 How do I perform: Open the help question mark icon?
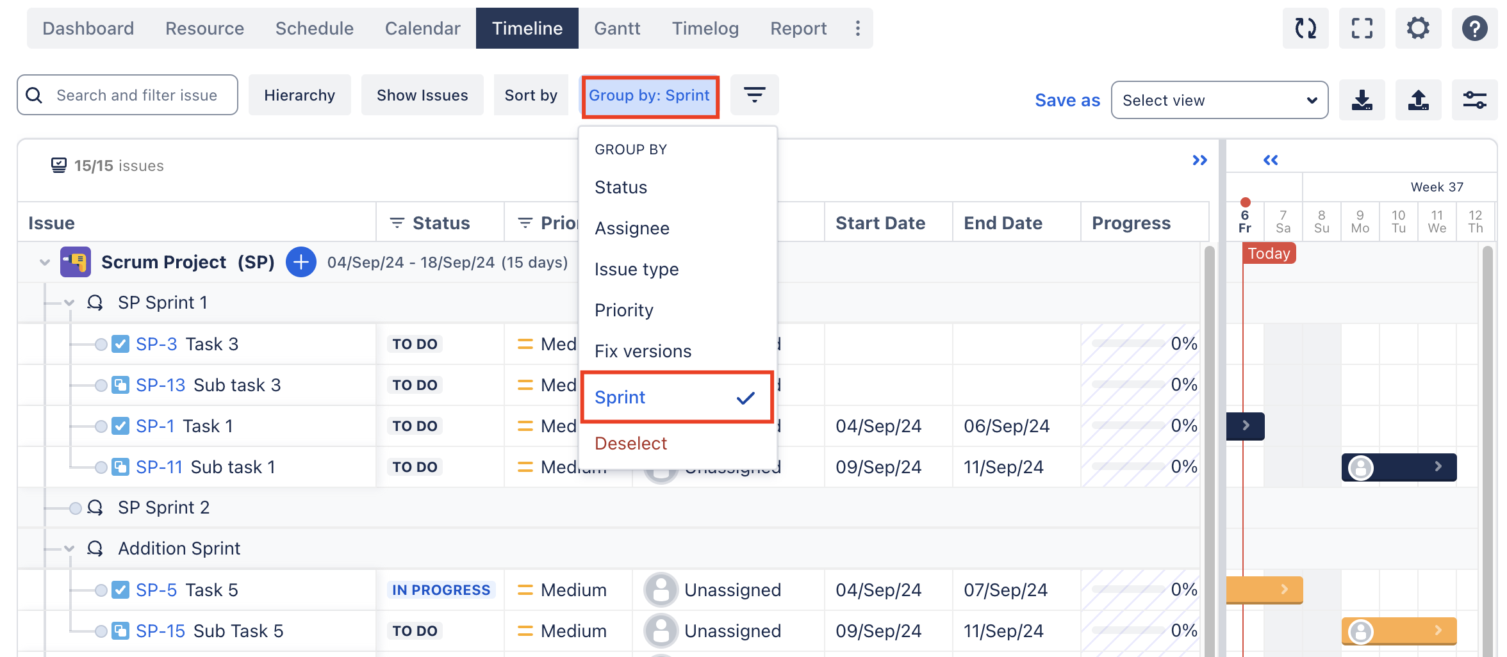pos(1474,28)
